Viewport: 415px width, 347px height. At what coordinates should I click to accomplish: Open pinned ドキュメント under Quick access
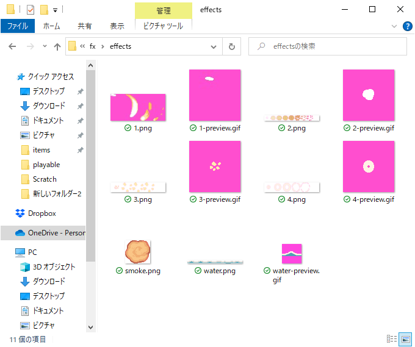point(48,121)
